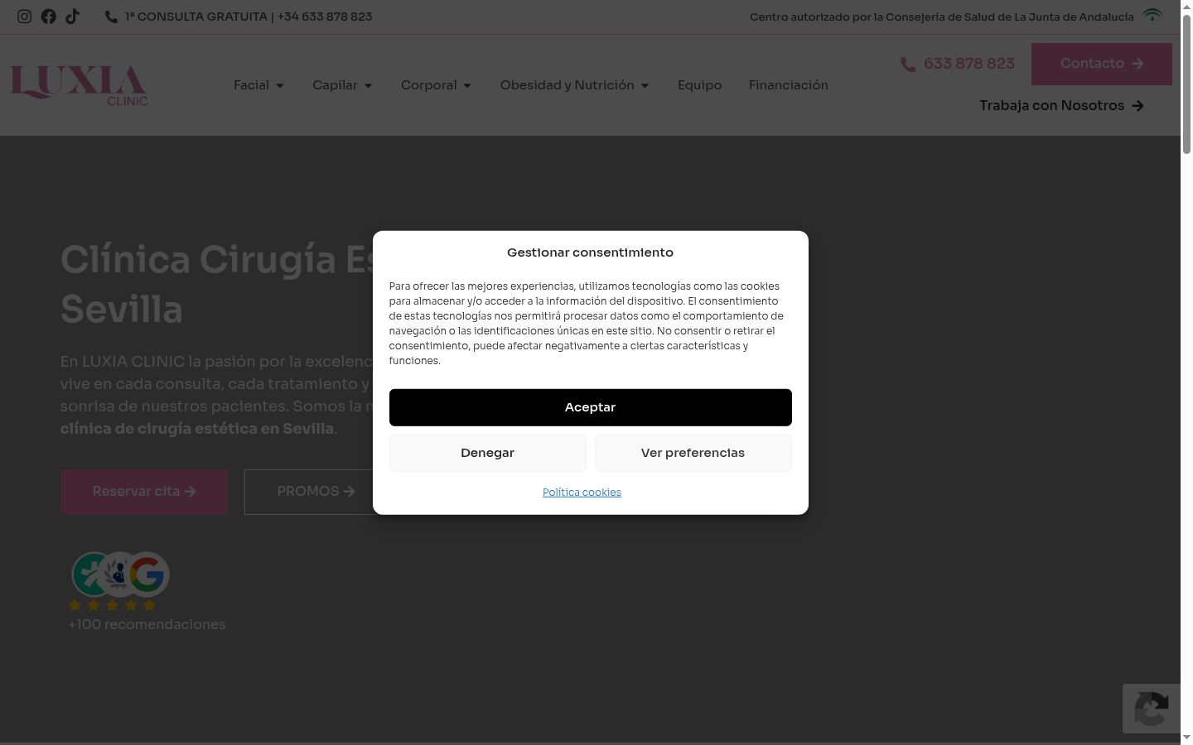This screenshot has width=1193, height=745.
Task: Expand the Corporal dropdown menu
Action: coord(437,85)
